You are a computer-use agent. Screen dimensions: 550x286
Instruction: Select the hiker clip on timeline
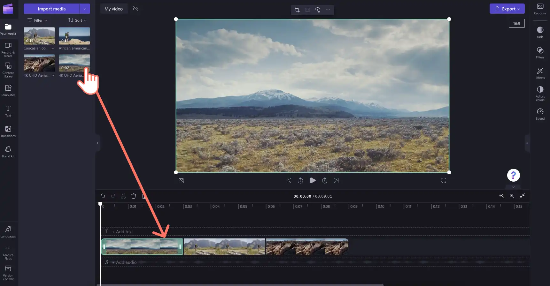click(224, 247)
